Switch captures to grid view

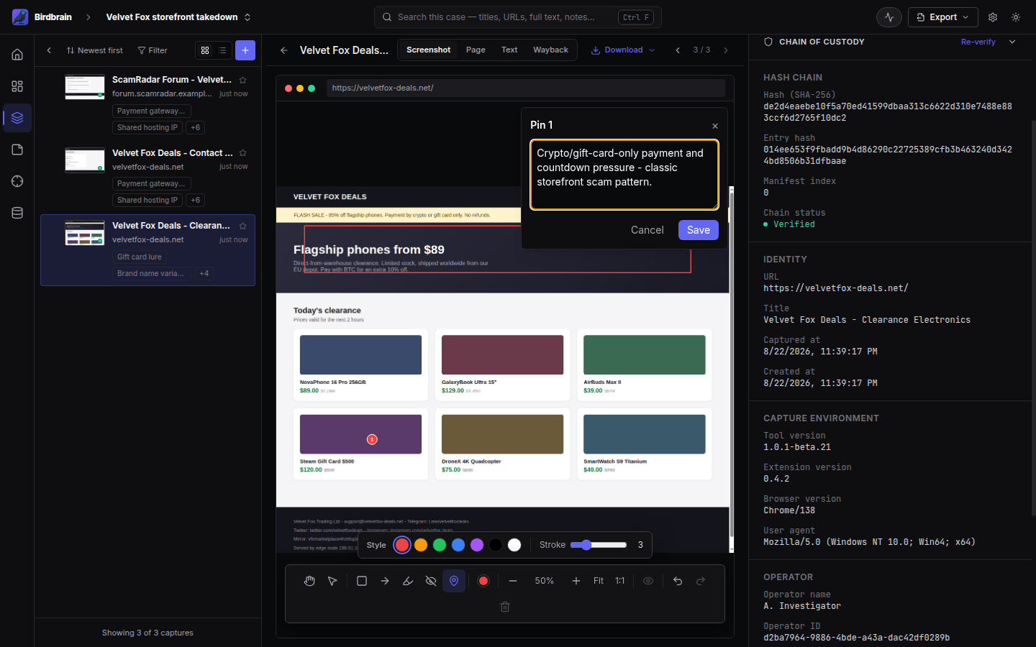click(205, 50)
